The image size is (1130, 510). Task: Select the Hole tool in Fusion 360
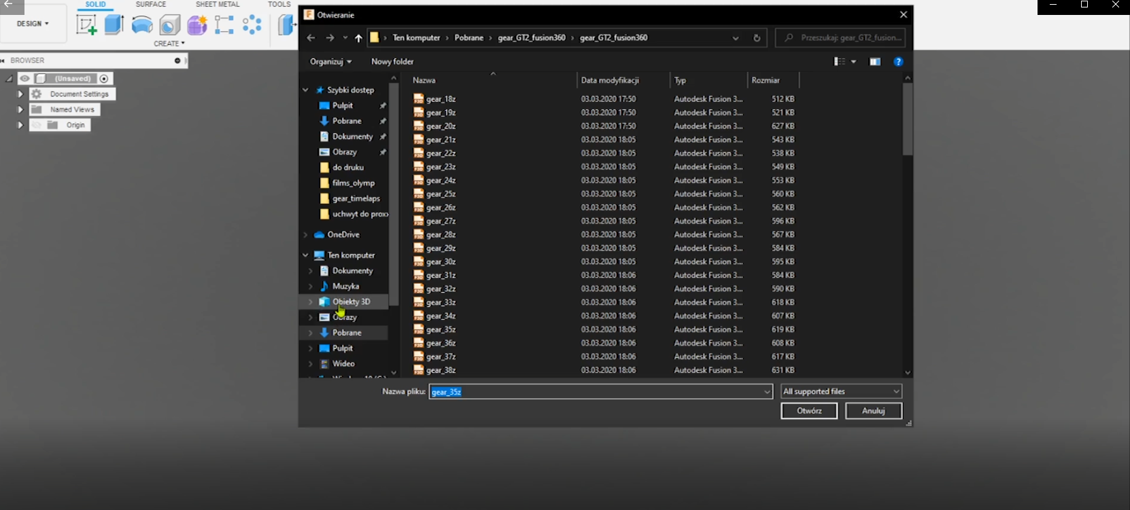(170, 25)
